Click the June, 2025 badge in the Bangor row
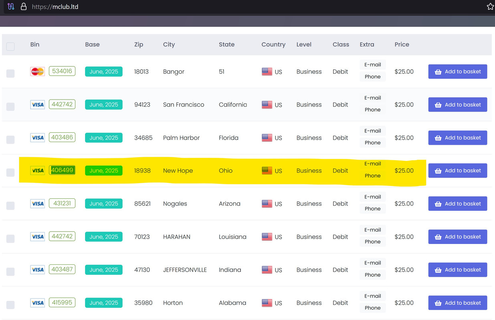 point(104,72)
